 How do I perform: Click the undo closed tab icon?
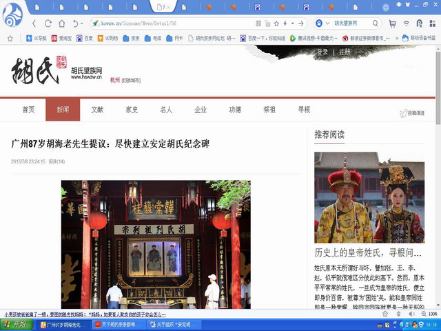pos(75,23)
